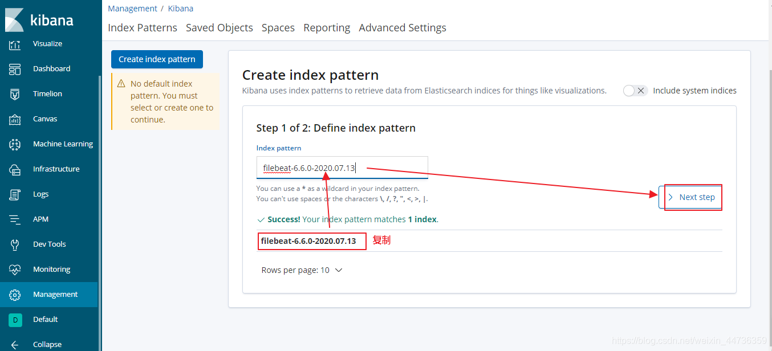Screen dimensions: 772x351
Task: Expand the Rows per page dropdown
Action: [x=302, y=270]
